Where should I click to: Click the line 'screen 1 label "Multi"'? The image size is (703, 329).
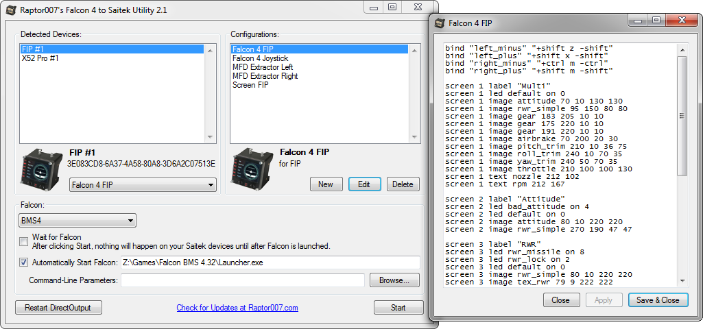498,86
